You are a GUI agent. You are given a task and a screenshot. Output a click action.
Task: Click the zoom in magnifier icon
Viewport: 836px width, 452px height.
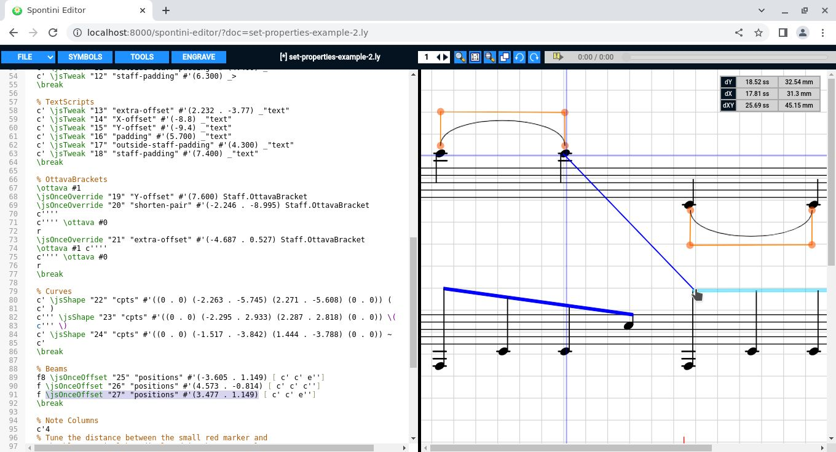[x=460, y=57]
